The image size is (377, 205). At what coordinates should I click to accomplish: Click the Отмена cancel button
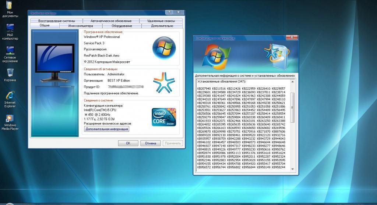tap(150, 143)
